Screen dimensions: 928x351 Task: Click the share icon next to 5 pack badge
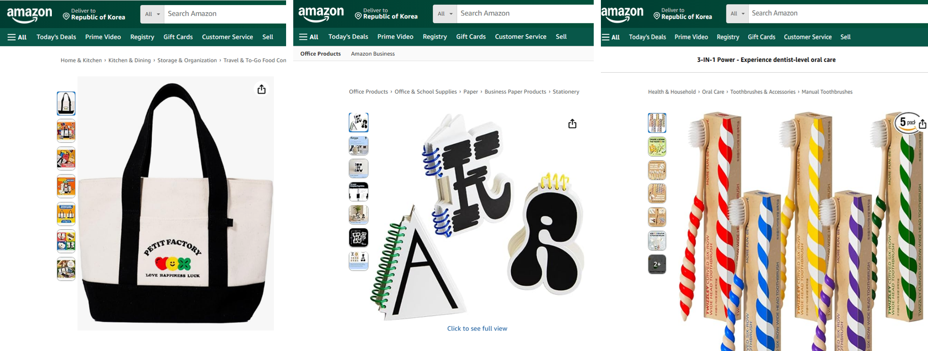click(x=922, y=124)
